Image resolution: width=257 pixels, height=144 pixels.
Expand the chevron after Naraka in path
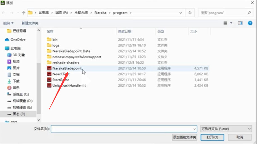110,13
